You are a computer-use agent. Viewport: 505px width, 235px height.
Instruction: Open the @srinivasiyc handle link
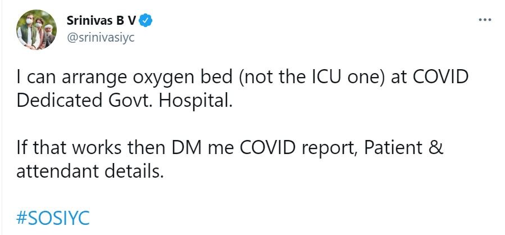tap(101, 36)
